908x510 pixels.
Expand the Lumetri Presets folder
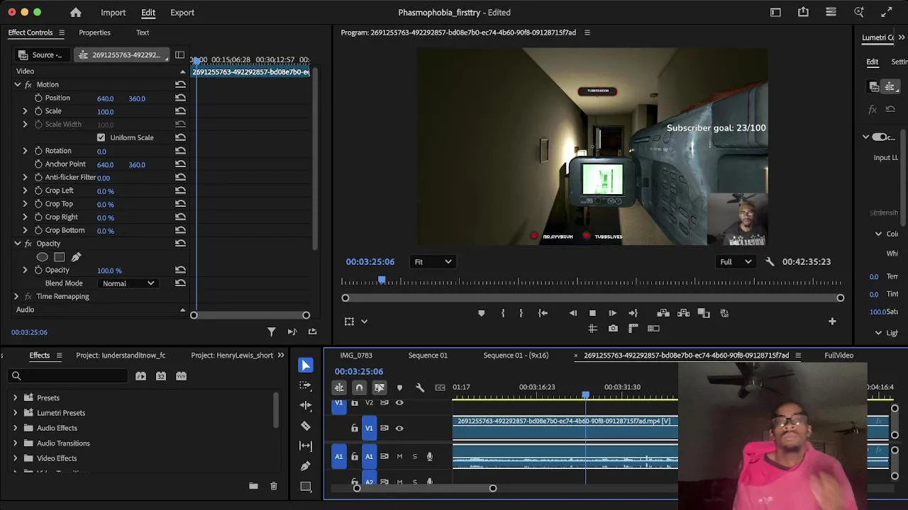[x=15, y=413]
